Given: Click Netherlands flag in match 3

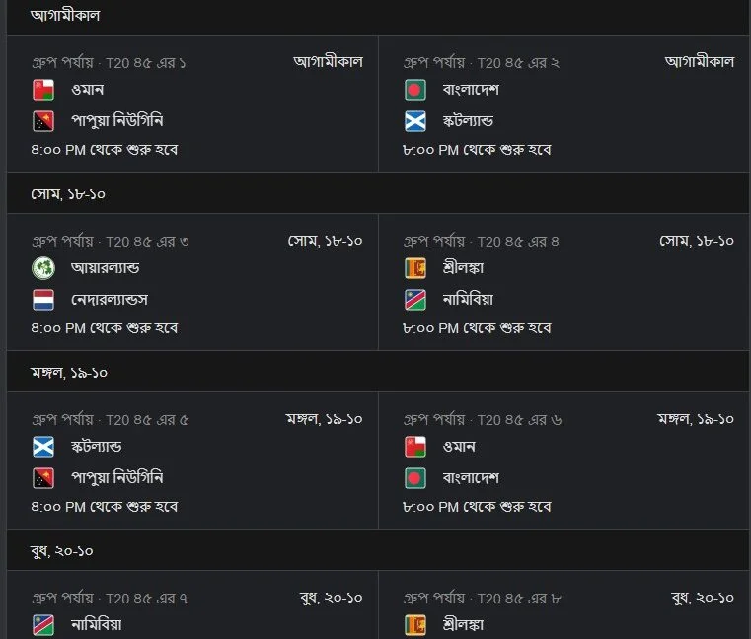Looking at the screenshot, I should (x=43, y=300).
